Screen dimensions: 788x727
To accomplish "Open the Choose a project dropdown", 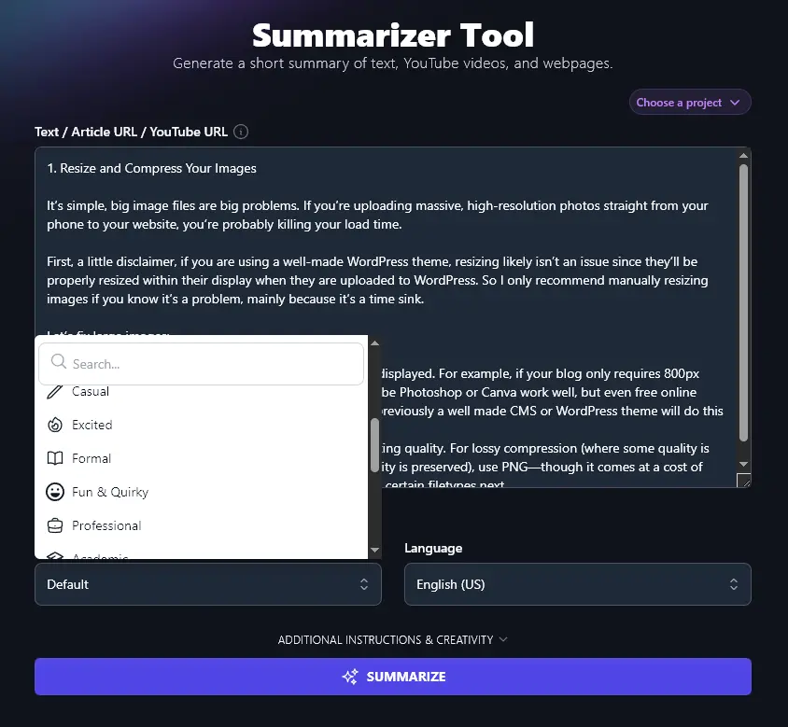I will [x=689, y=102].
